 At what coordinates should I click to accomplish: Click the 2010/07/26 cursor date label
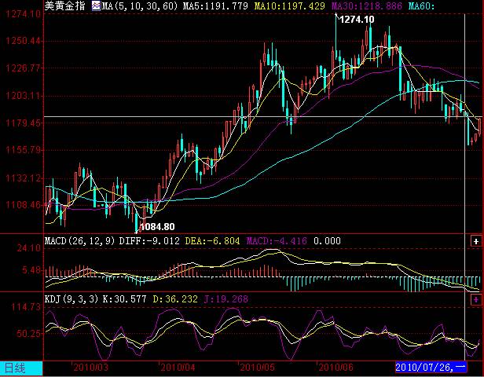tap(431, 368)
